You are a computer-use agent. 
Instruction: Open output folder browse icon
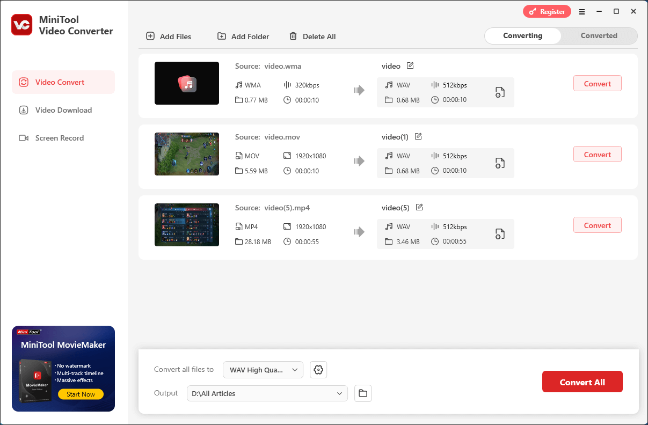[x=363, y=393]
